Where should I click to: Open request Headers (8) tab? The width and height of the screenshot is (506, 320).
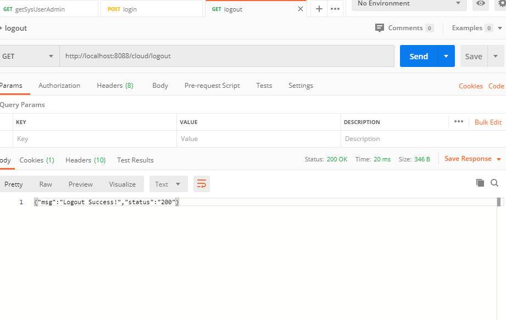point(115,86)
